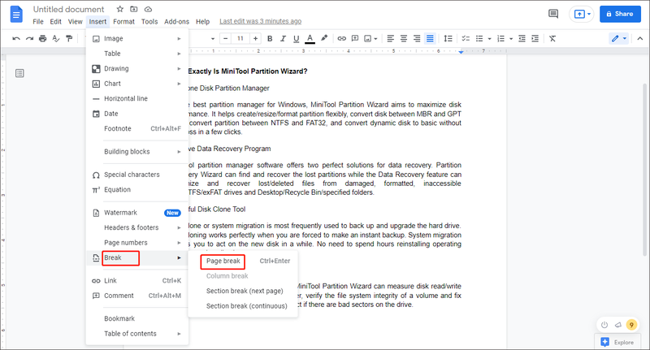Expand the Table submenu arrow

click(x=179, y=54)
